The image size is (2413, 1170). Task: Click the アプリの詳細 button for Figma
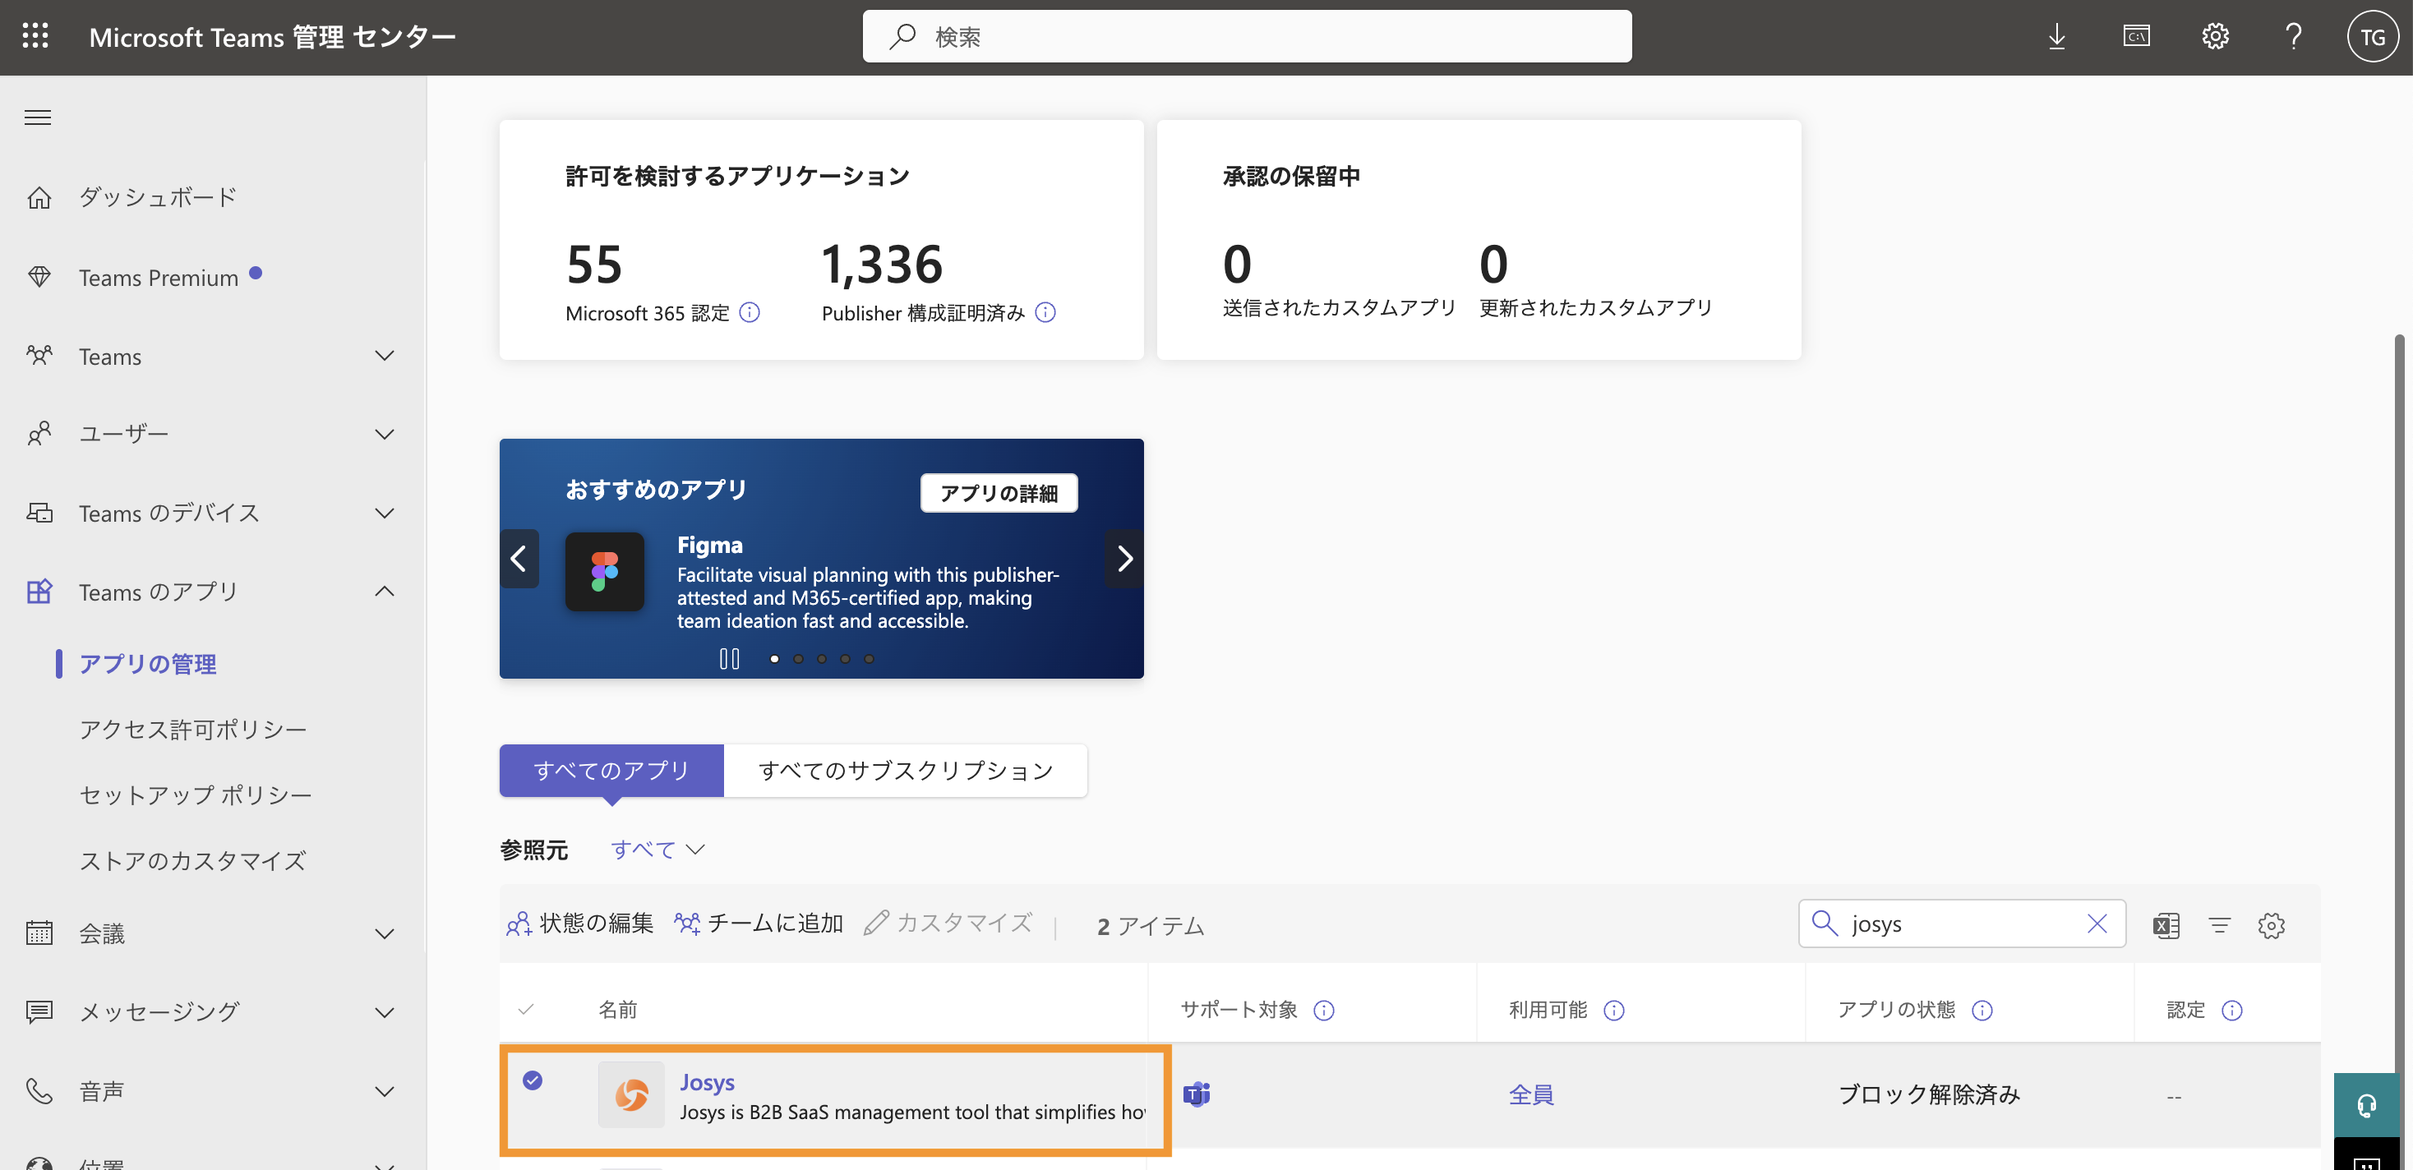coord(998,493)
